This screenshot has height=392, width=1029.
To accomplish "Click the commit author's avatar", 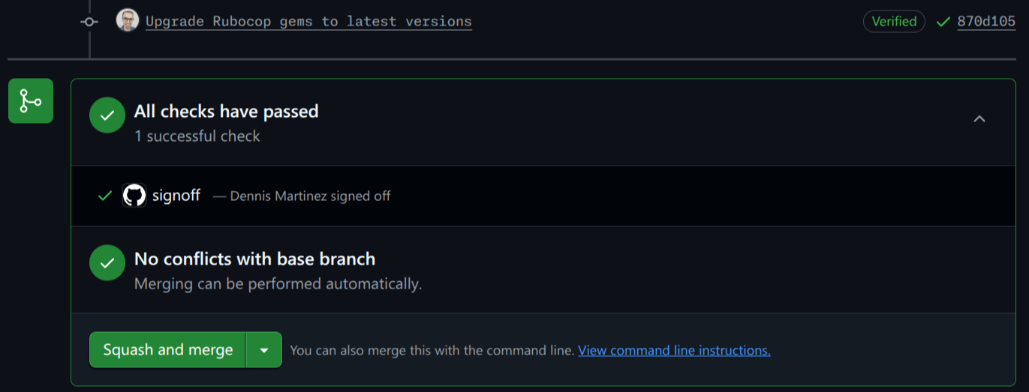I will [128, 20].
